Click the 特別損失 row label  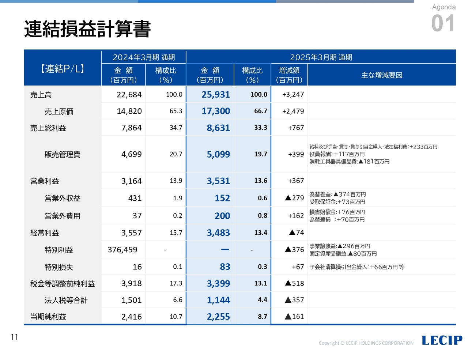59,267
